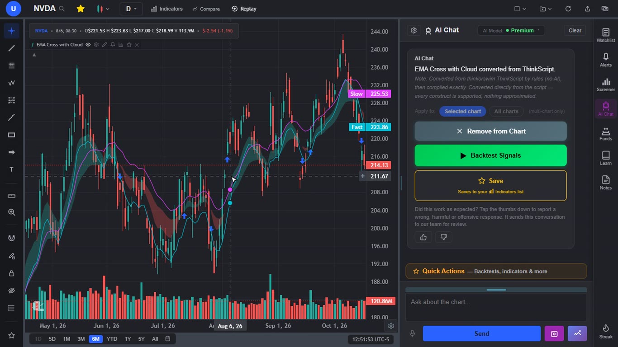
Task: Click Backtest Signals button
Action: 491,155
